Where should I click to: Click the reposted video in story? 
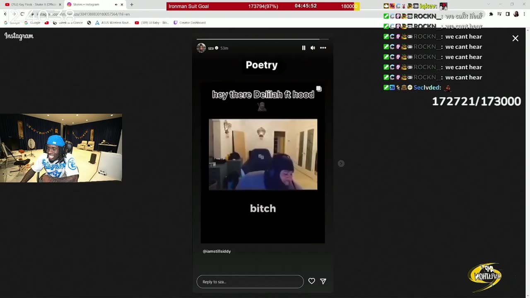pyautogui.click(x=263, y=154)
